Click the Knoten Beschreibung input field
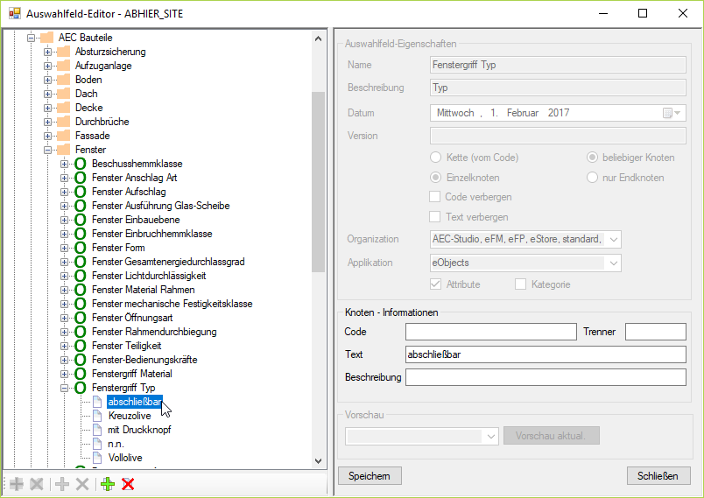The width and height of the screenshot is (704, 498). point(546,377)
